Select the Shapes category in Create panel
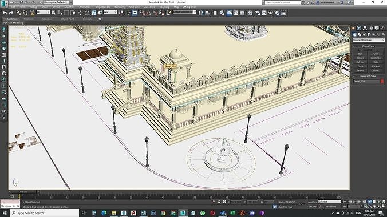 pos(360,34)
